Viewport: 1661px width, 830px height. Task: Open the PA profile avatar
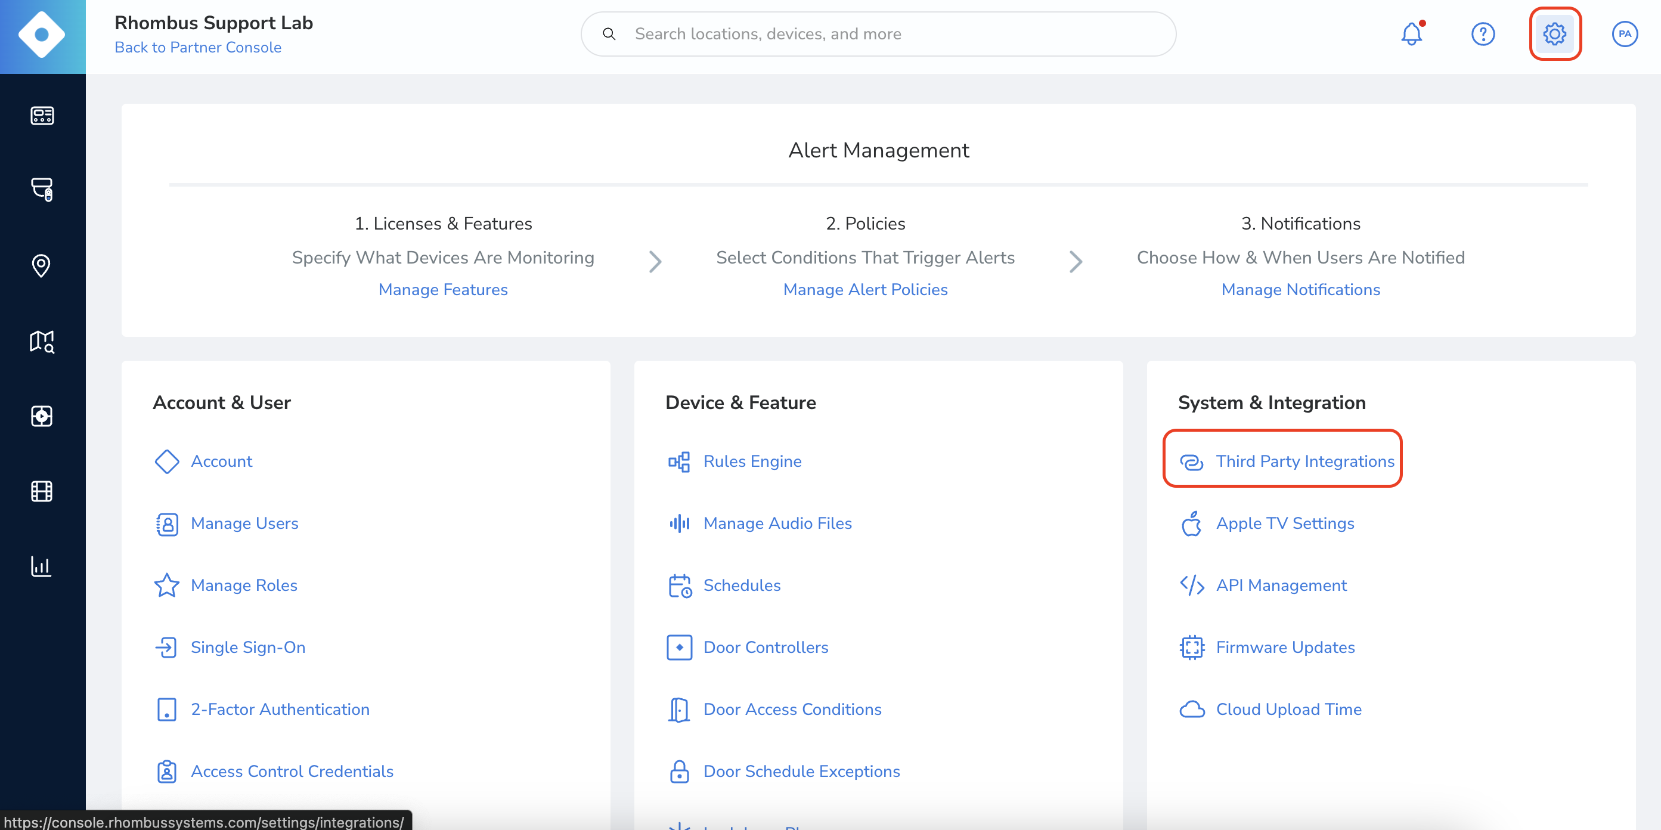click(x=1625, y=34)
